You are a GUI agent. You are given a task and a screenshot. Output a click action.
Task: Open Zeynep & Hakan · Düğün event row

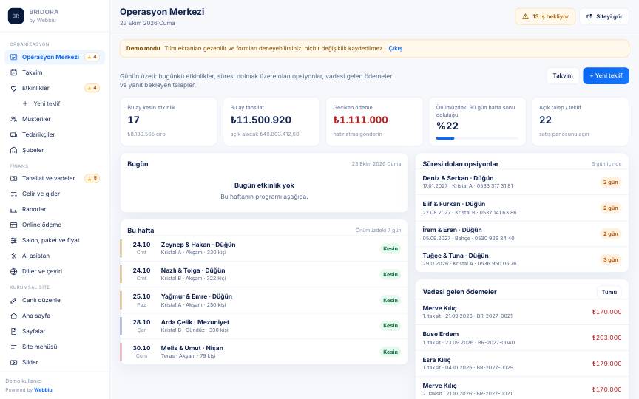[x=264, y=248]
